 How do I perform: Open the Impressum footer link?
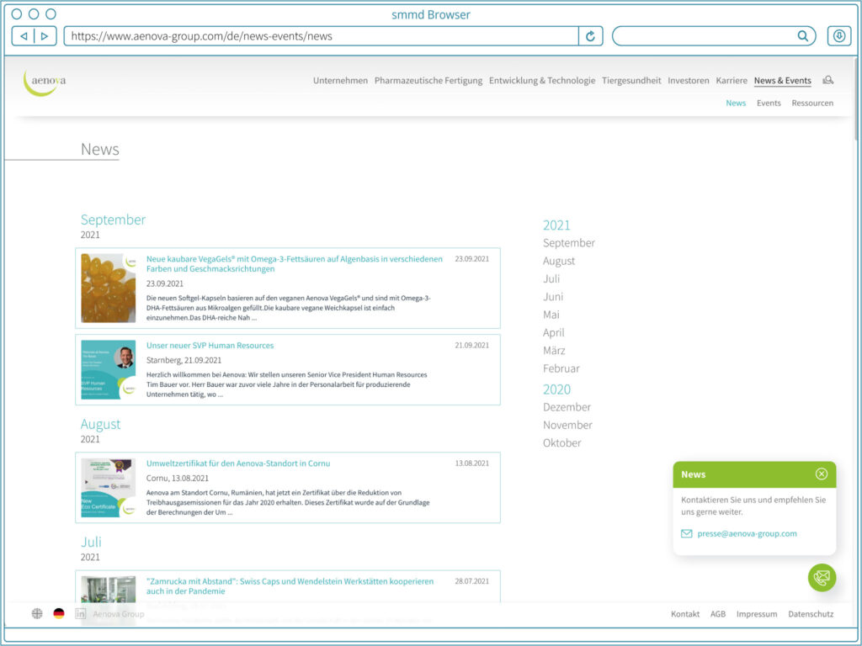coord(757,613)
